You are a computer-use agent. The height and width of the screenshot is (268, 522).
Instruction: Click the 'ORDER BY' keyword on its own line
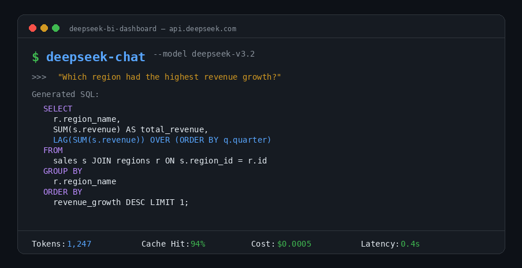62,192
